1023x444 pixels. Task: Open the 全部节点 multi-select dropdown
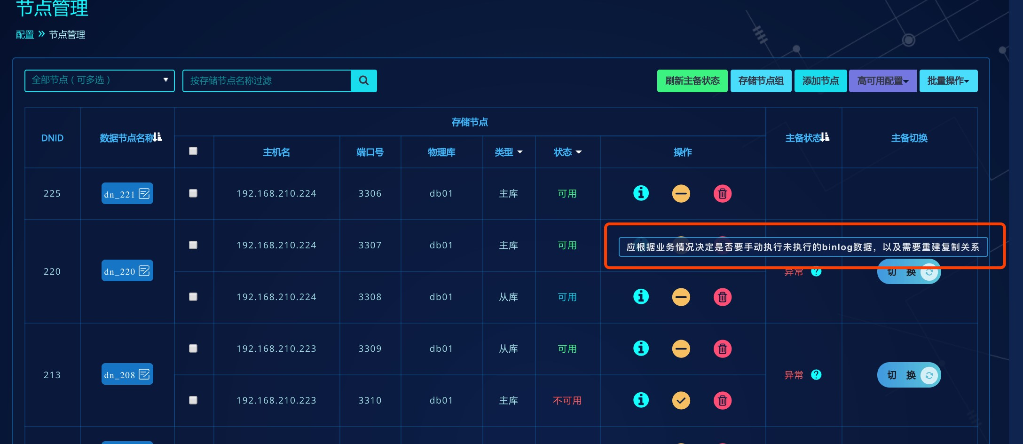click(x=100, y=80)
